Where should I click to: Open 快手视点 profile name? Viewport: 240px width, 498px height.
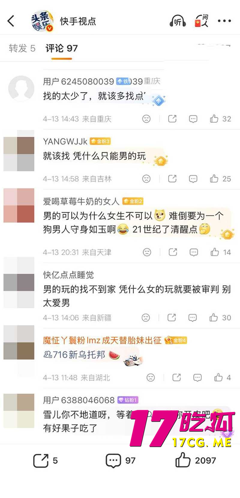[x=78, y=21]
